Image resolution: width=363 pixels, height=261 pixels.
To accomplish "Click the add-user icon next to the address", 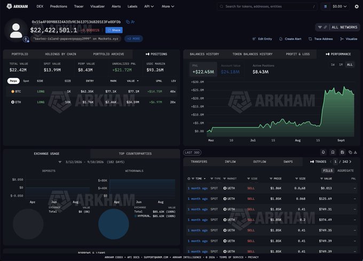I will pyautogui.click(x=132, y=22).
